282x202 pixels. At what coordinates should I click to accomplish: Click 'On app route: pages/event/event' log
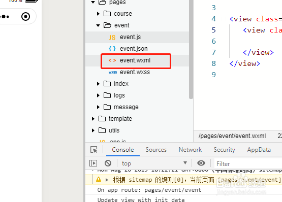(x=149, y=190)
